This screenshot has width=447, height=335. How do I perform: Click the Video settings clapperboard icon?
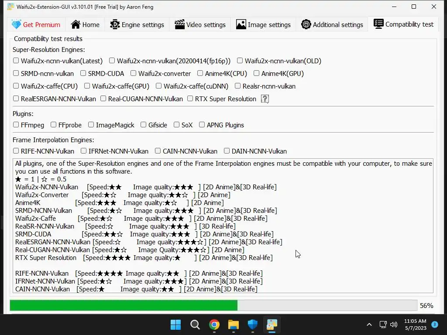click(179, 24)
